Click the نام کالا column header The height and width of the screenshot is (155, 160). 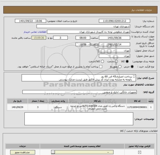pyautogui.click(x=97, y=101)
